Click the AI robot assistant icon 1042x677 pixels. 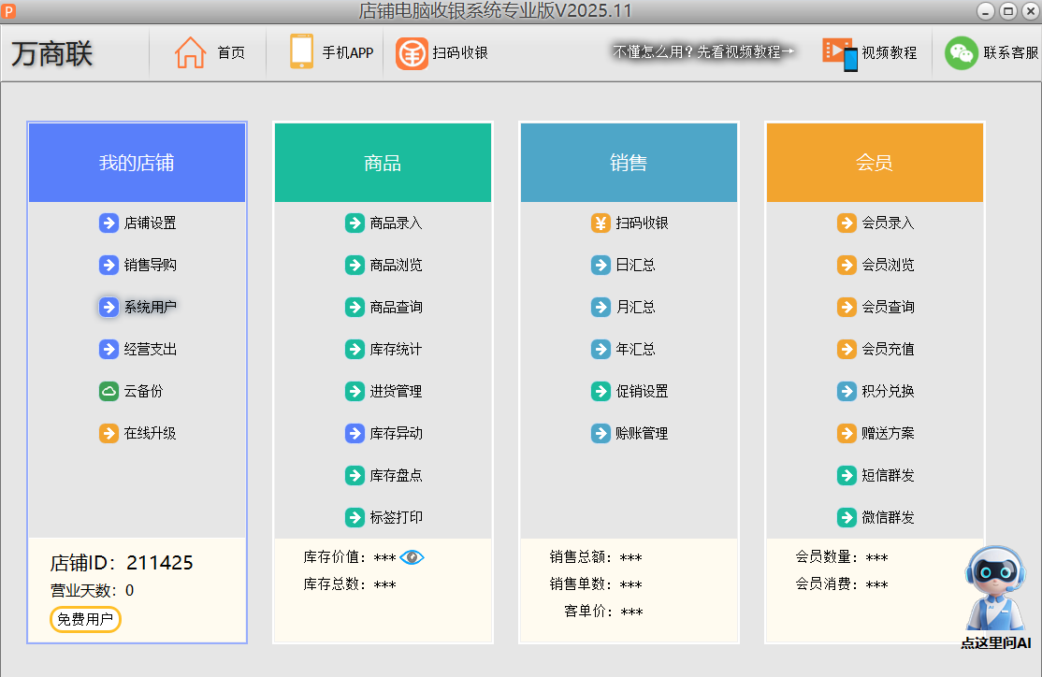(x=994, y=589)
